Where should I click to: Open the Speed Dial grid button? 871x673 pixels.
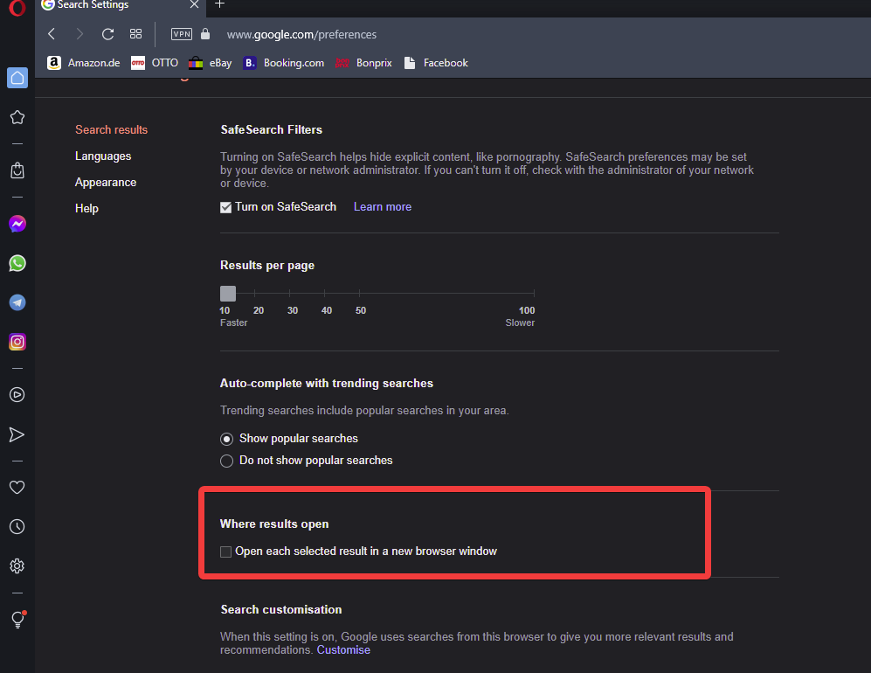point(135,34)
